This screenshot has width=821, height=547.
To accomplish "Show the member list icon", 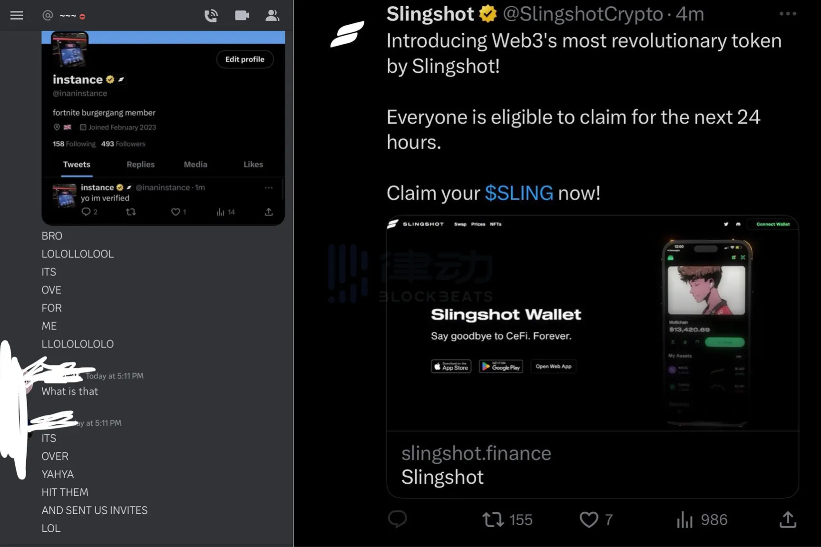I will [x=272, y=16].
